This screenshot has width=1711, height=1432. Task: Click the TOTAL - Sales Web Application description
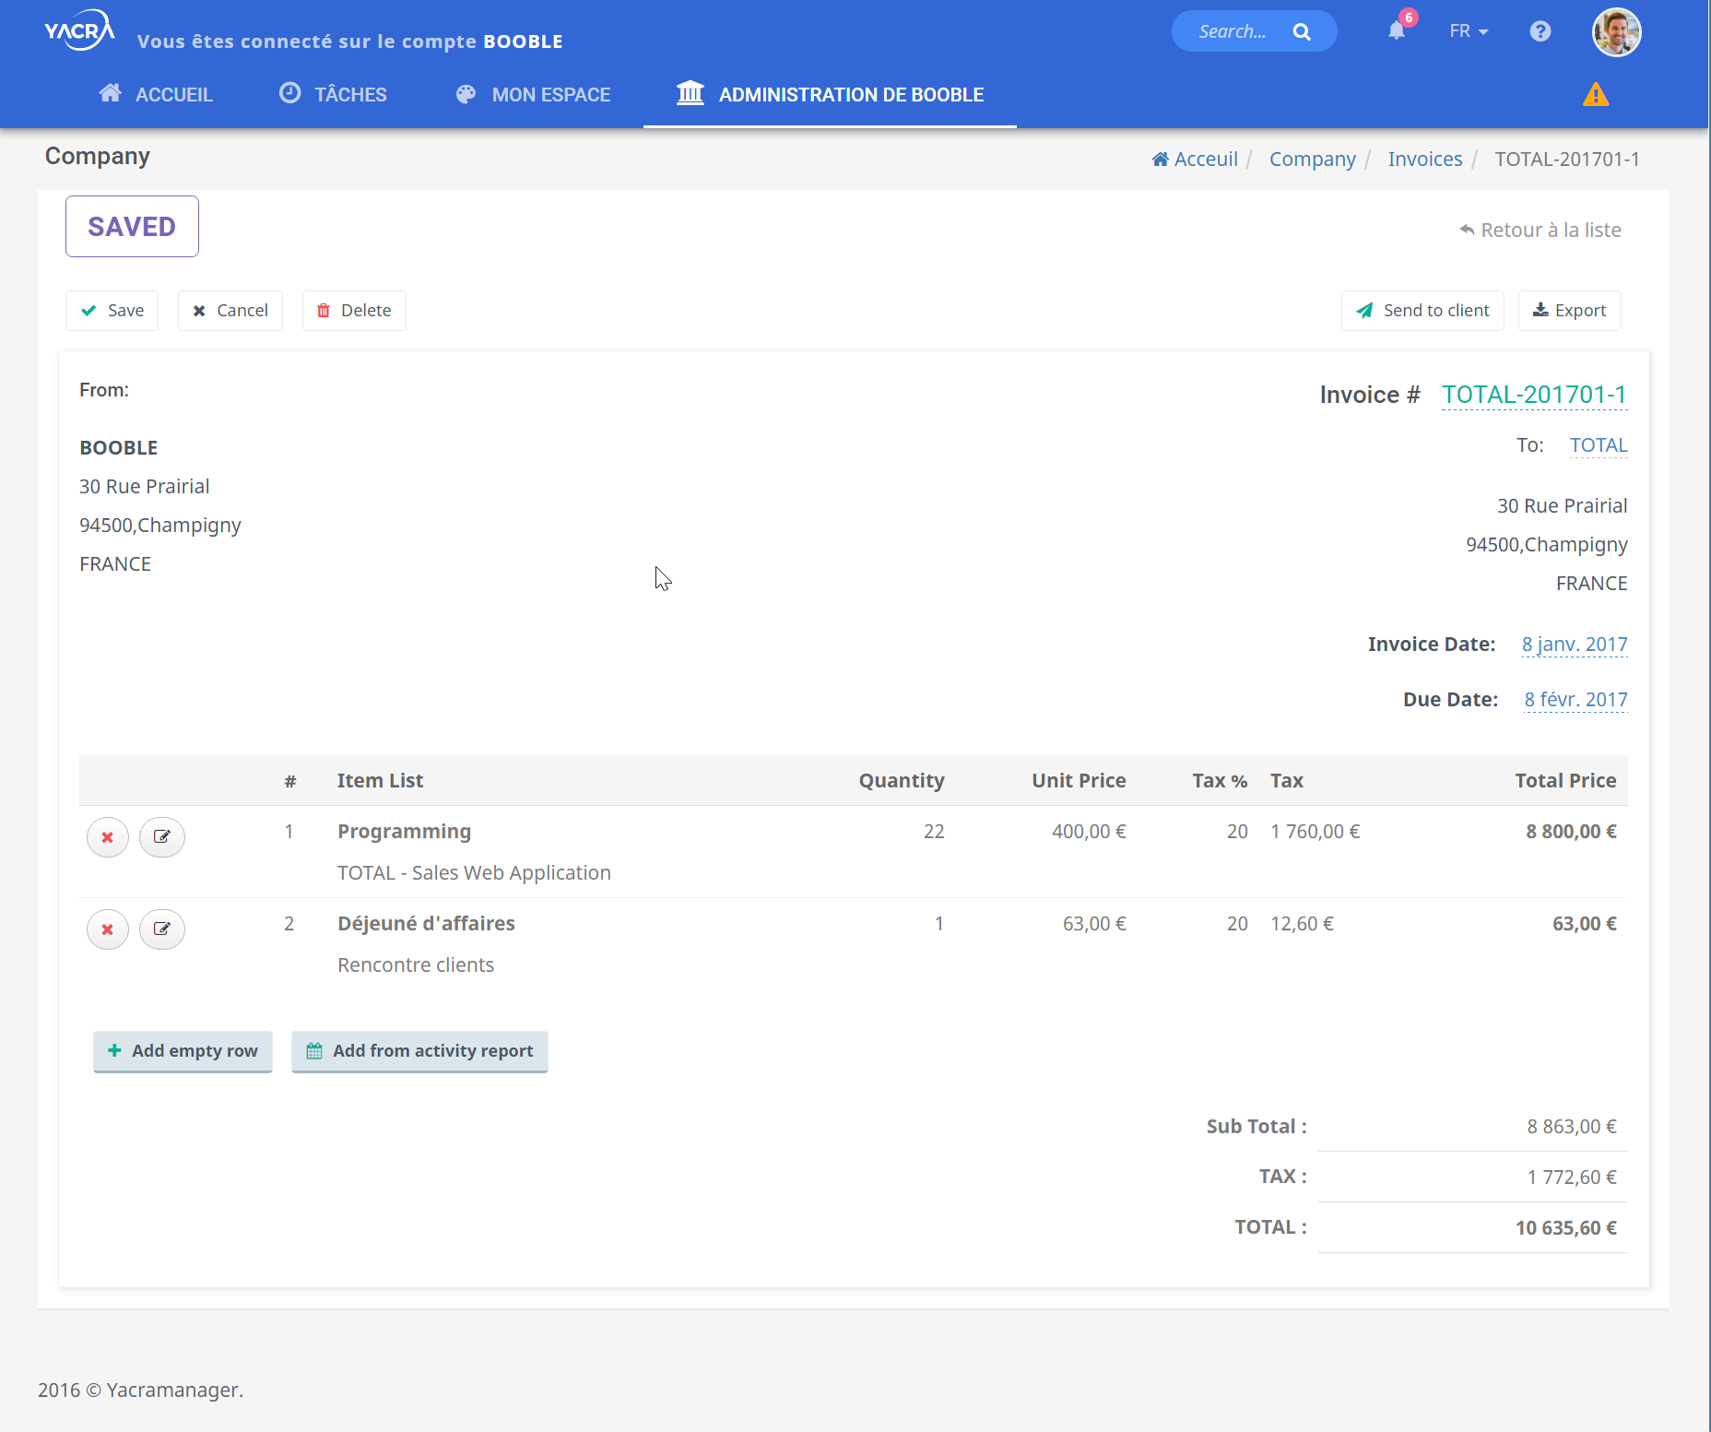pyautogui.click(x=475, y=873)
